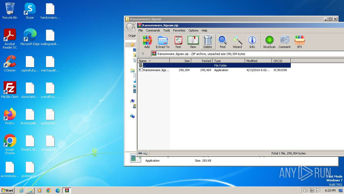The image size is (344, 194).
Task: Open the Help menu
Action: coord(205,30)
